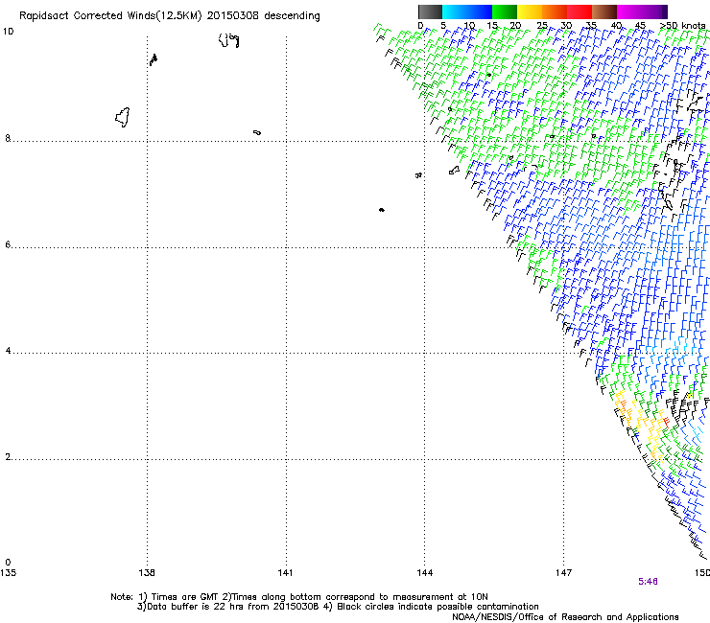The height and width of the screenshot is (623, 710).
Task: Click the orange 25-30 knots legend segment
Action: pos(555,12)
